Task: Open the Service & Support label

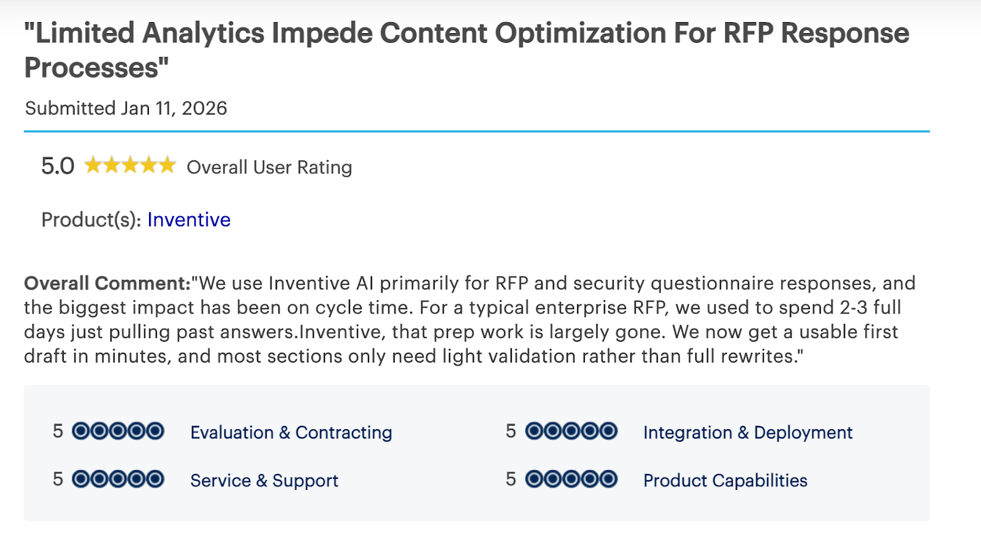Action: pos(264,481)
